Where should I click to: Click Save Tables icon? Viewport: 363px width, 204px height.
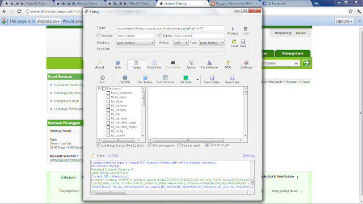[212, 79]
